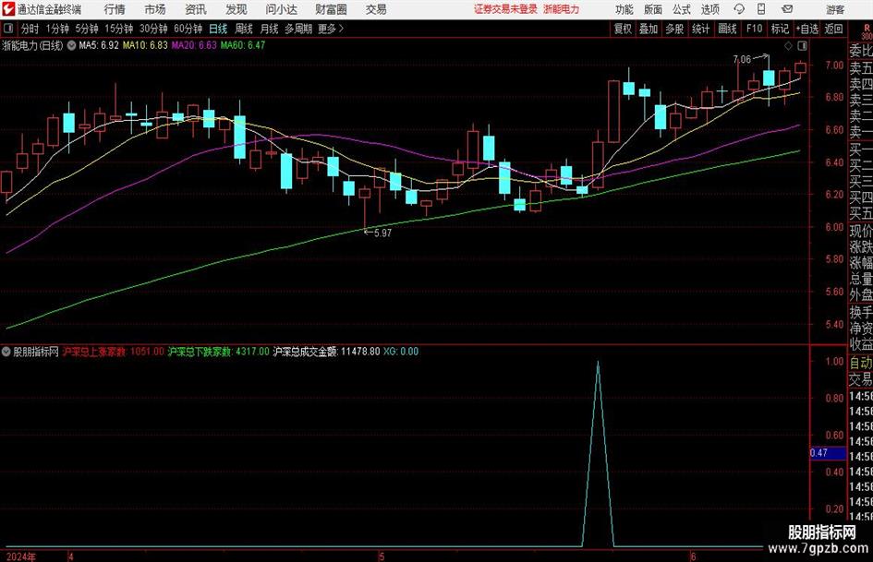The height and width of the screenshot is (562, 873).
Task: Open the 市场 menu
Action: 155,9
